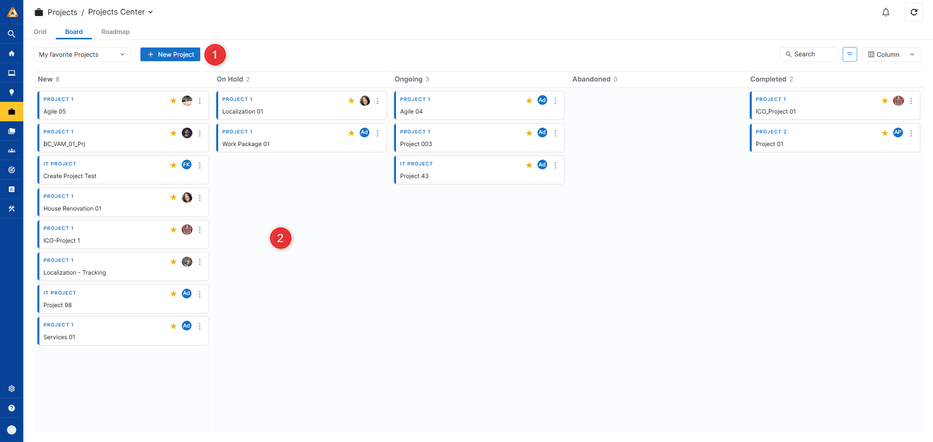This screenshot has height=442, width=933.
Task: Open three-dot menu on Agile 05 card
Action: (200, 101)
